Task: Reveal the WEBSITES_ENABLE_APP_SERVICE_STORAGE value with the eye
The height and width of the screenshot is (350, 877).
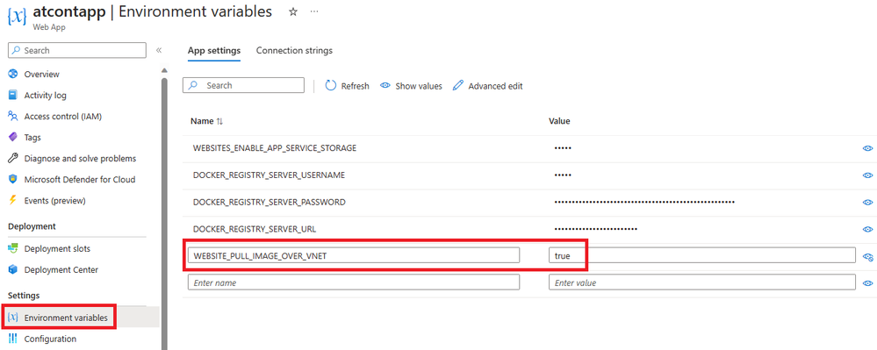Action: 867,148
